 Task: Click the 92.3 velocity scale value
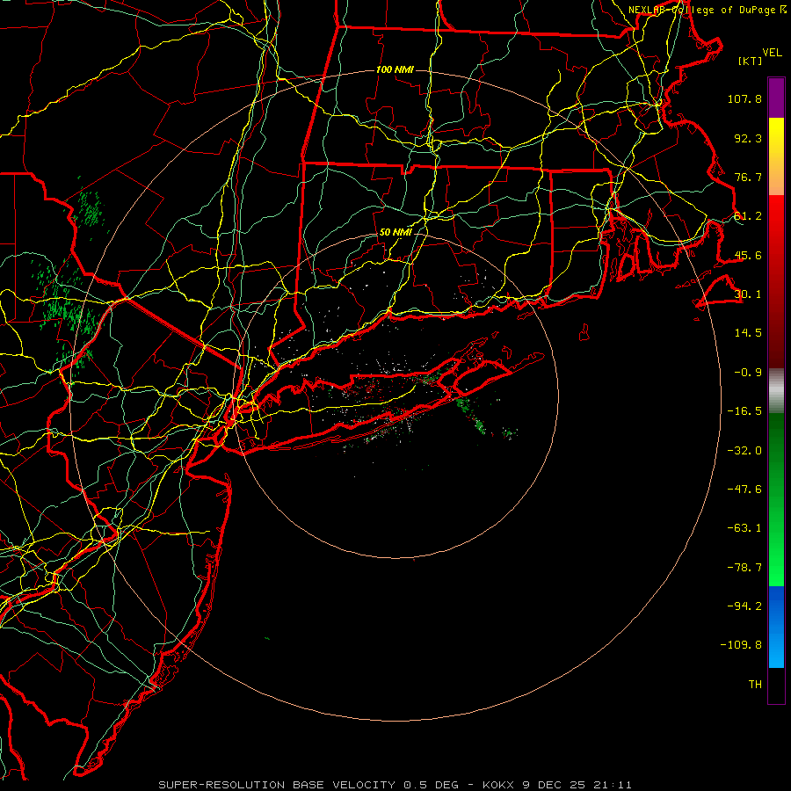tap(748, 138)
